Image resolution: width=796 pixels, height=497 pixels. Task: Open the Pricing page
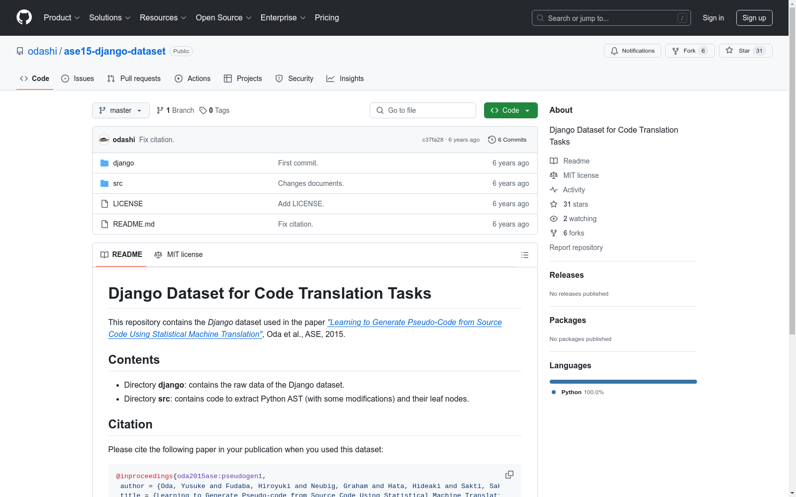tap(327, 18)
